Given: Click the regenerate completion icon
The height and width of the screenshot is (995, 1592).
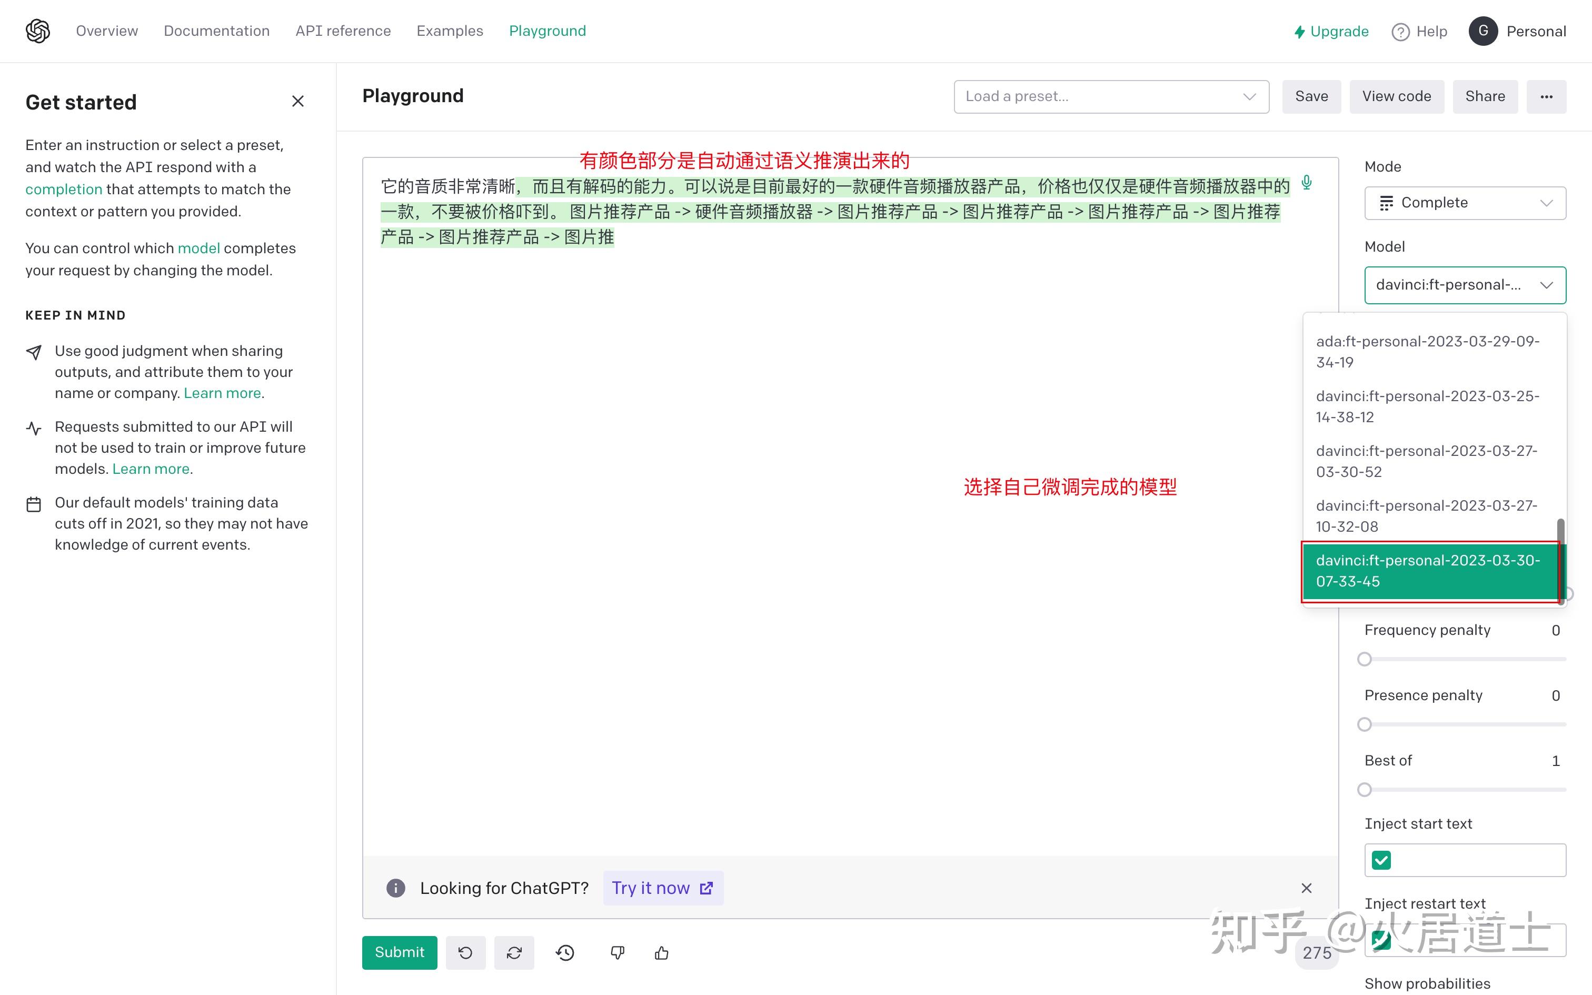Looking at the screenshot, I should click(514, 952).
